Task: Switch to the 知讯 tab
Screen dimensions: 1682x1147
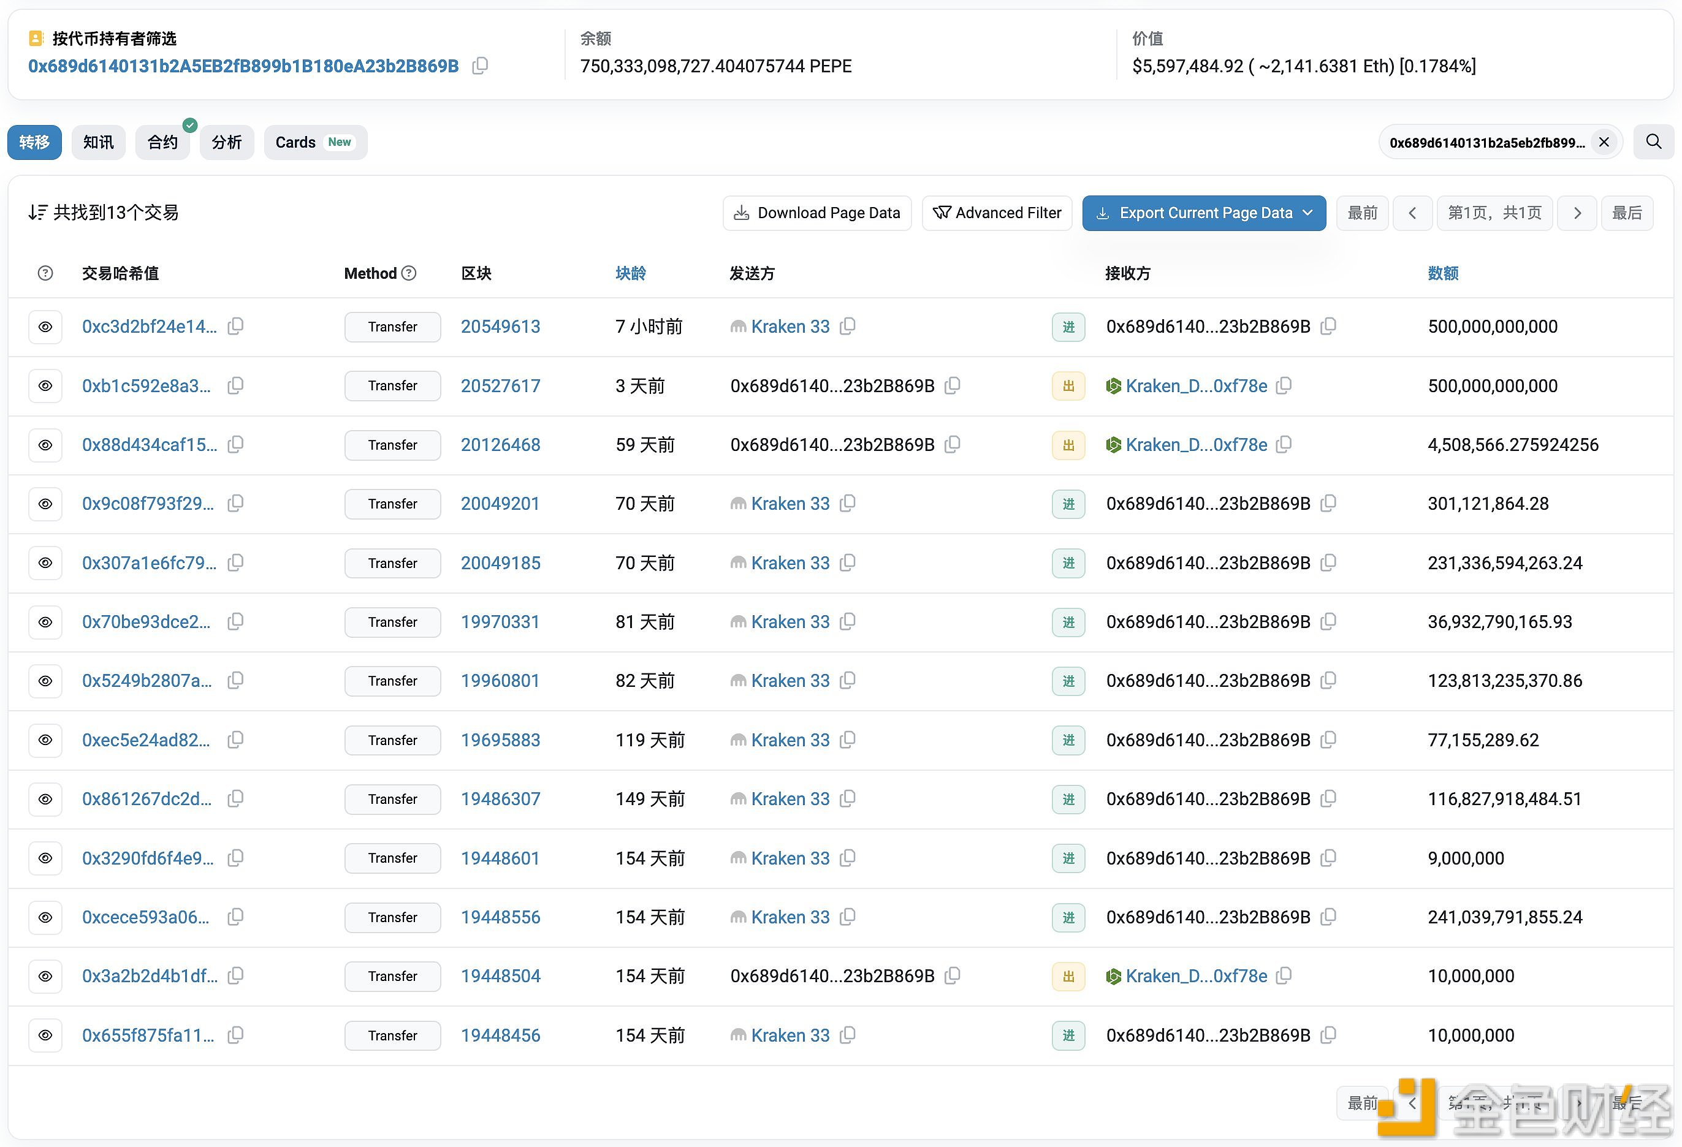Action: pos(99,142)
